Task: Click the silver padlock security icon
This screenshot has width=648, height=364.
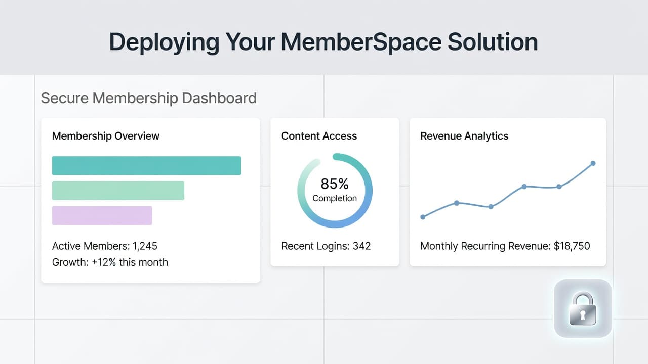Action: [x=583, y=308]
